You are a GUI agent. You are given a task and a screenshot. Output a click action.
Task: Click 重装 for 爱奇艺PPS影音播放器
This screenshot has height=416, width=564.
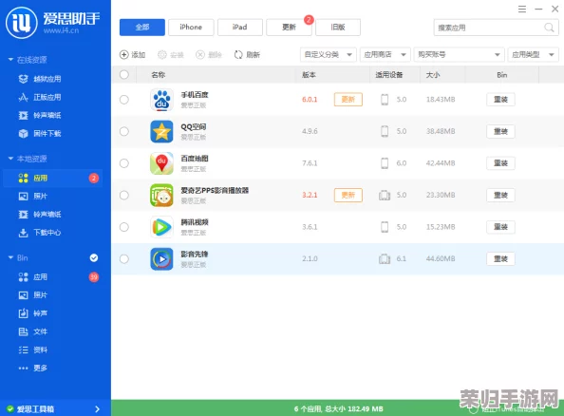point(500,195)
